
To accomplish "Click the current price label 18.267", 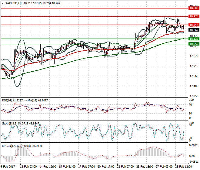I will (x=194, y=30).
